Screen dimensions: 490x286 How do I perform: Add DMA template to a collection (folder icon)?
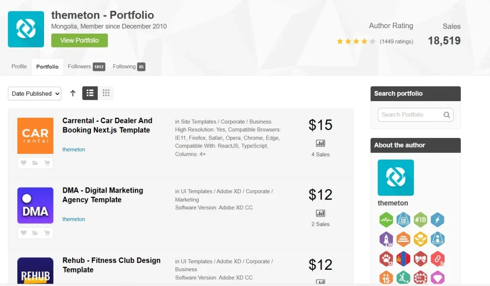pos(35,233)
